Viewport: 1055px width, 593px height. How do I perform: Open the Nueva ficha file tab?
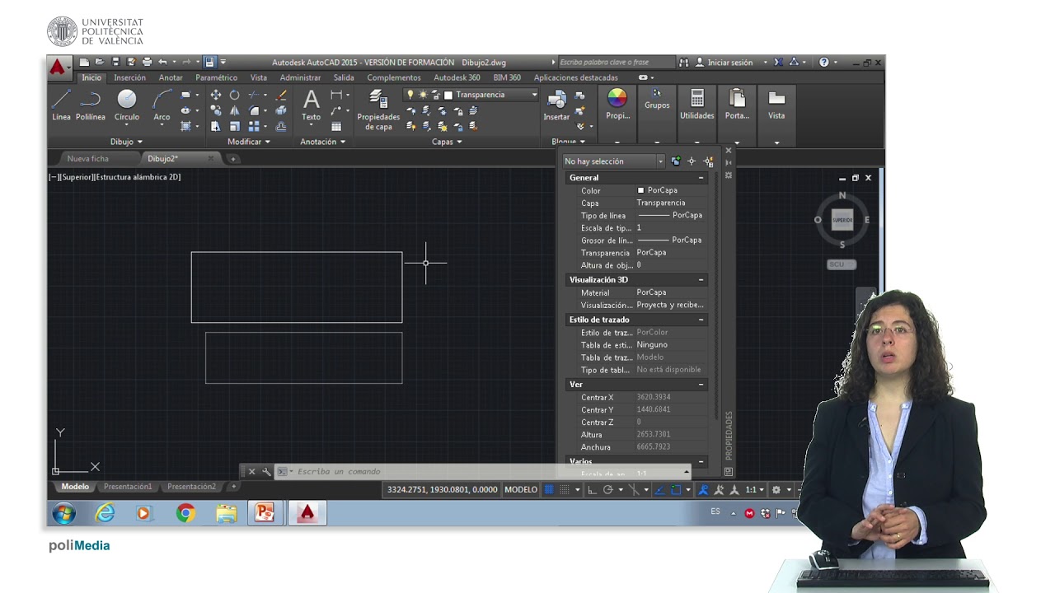(87, 158)
